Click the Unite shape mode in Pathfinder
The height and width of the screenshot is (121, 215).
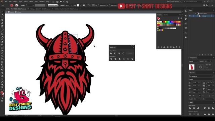111,53
